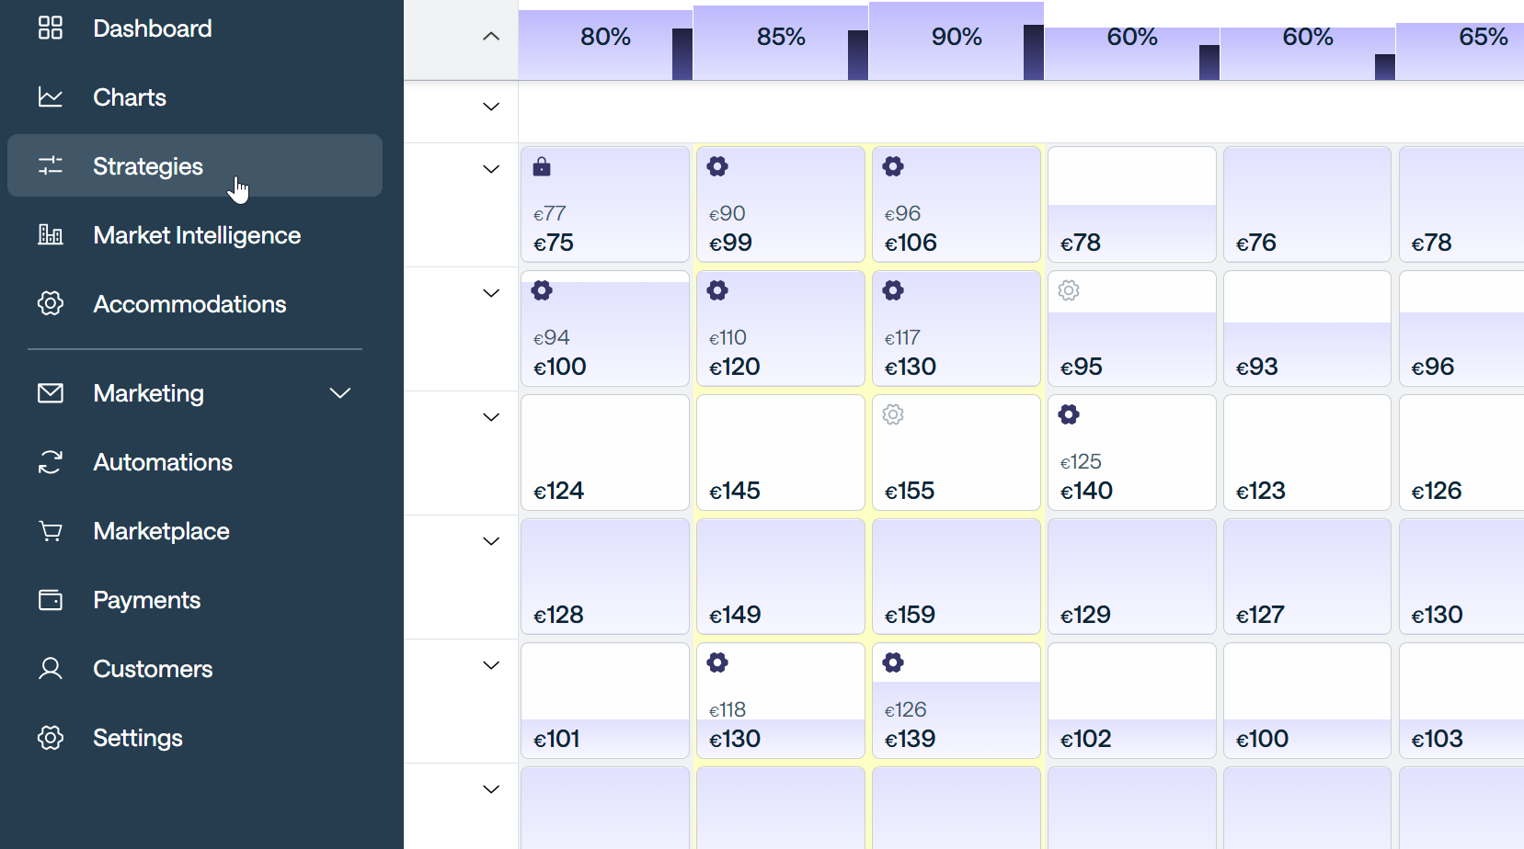Click the outlined gear icon on €95 cell
1524x849 pixels.
1069,290
